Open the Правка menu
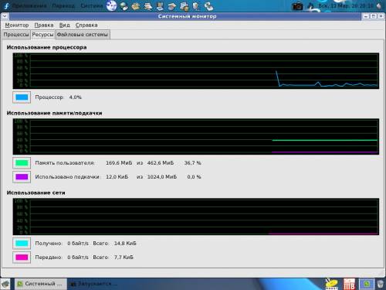 44,26
